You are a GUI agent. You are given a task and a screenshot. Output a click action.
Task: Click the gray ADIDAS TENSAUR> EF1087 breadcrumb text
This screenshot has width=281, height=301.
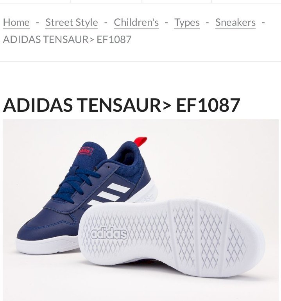[x=67, y=39]
